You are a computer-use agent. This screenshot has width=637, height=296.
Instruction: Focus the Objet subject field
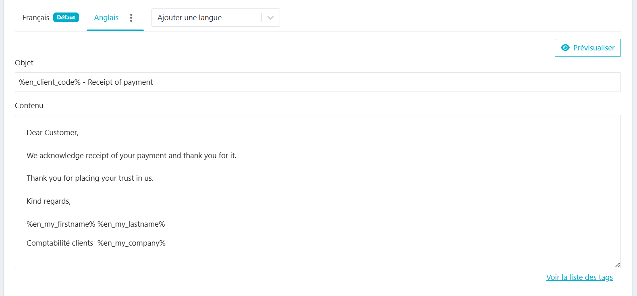(x=363, y=82)
